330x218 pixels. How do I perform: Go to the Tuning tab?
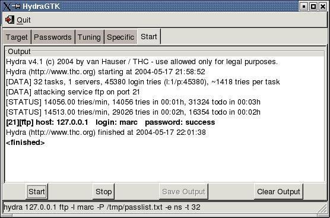[x=89, y=37]
